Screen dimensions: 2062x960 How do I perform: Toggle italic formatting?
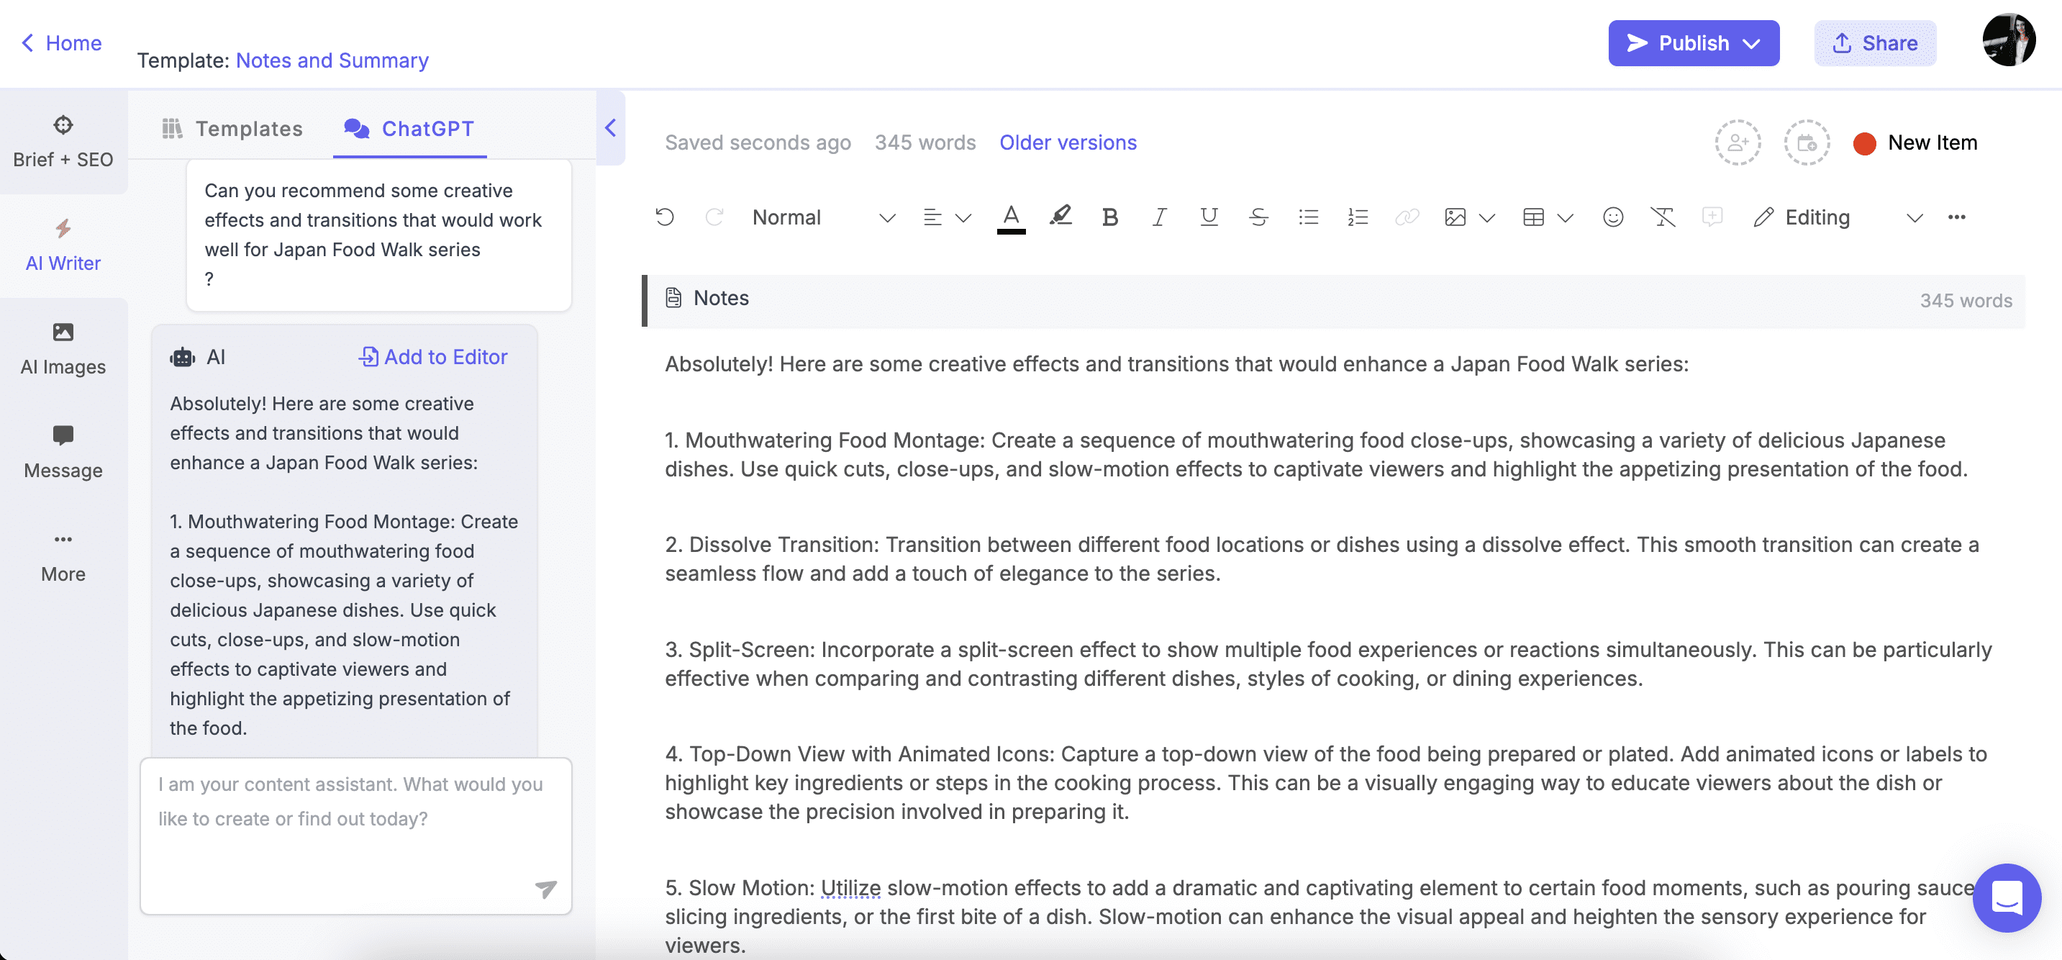tap(1159, 217)
